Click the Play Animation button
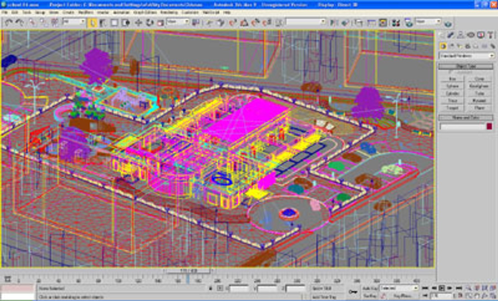Screen dimensions: 498x301 click(x=442, y=288)
